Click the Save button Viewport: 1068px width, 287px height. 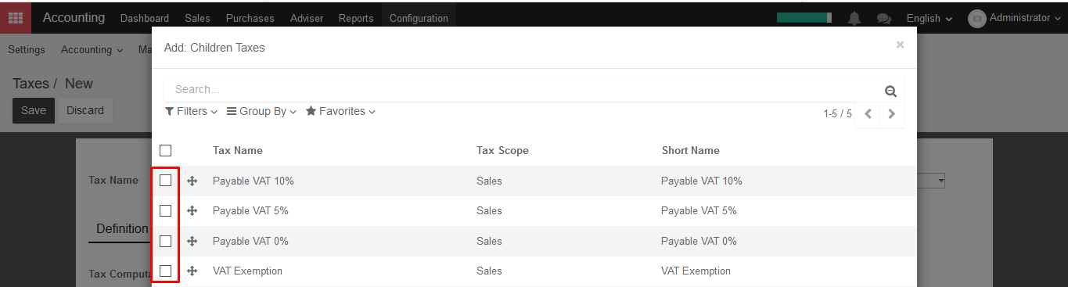click(34, 110)
